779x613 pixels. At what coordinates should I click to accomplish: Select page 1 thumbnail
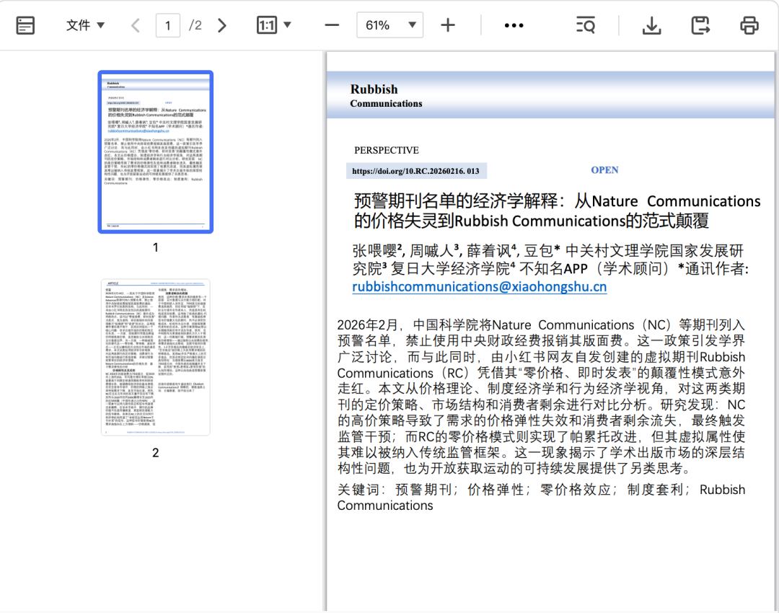156,152
